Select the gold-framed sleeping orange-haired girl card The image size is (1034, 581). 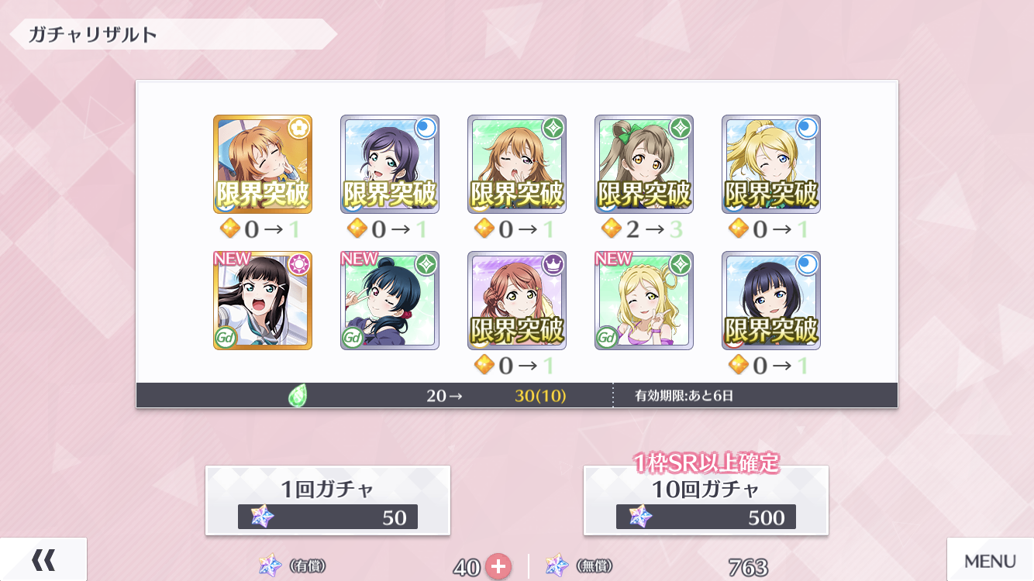tap(263, 164)
